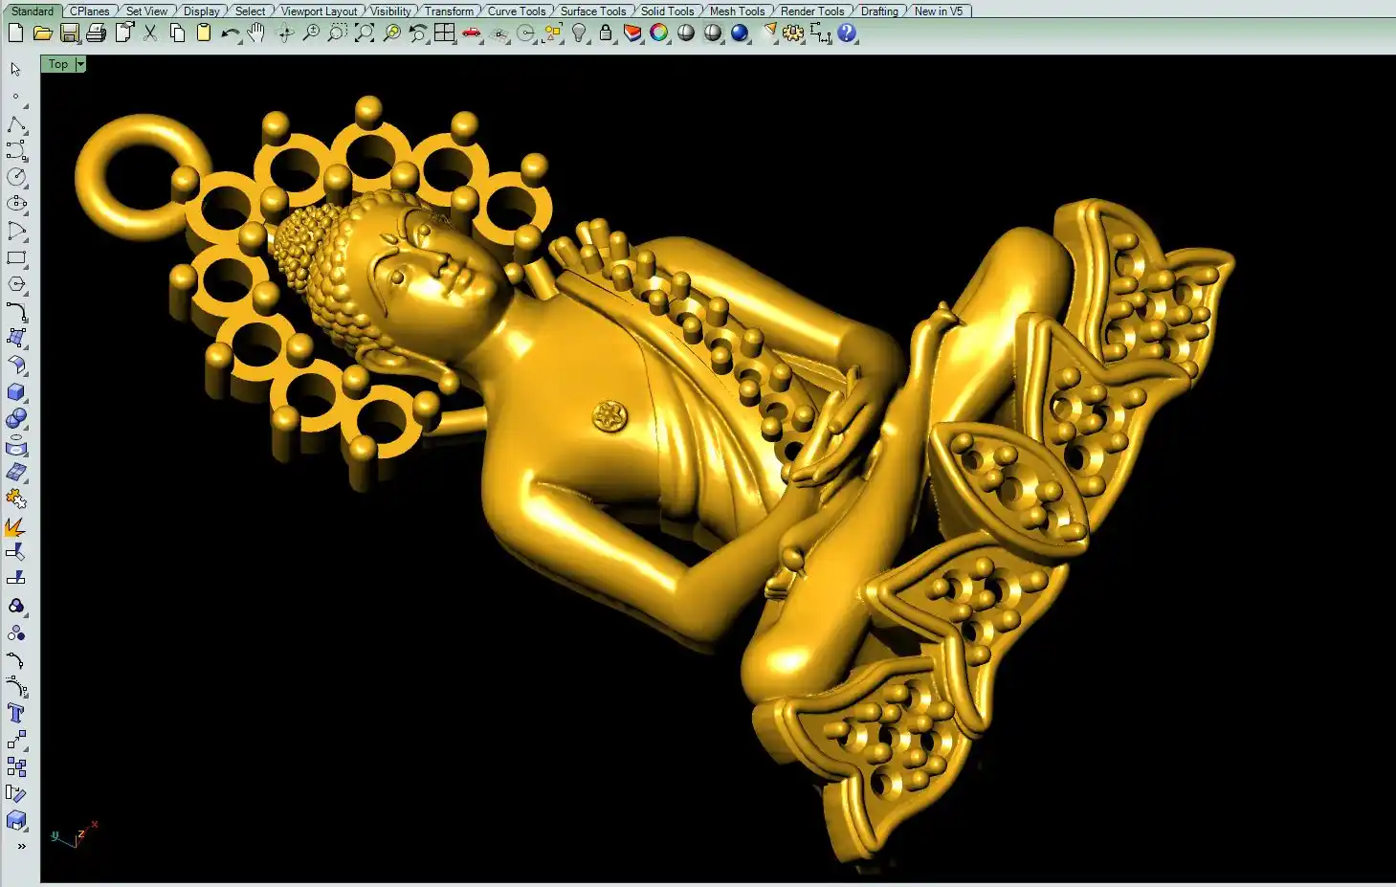Open the Options gear icon
1396x887 pixels.
(x=793, y=33)
